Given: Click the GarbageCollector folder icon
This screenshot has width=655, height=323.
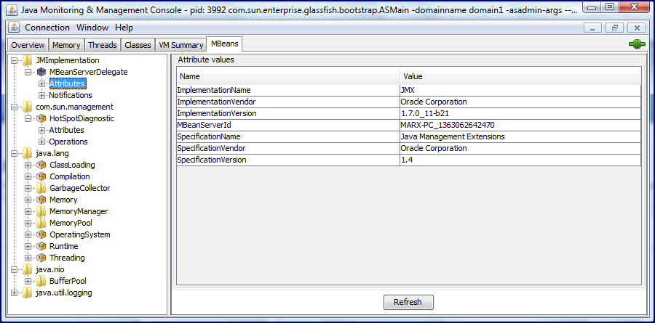Looking at the screenshot, I should point(41,188).
